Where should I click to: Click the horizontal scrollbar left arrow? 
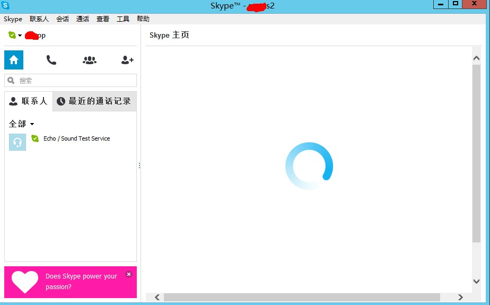click(157, 297)
